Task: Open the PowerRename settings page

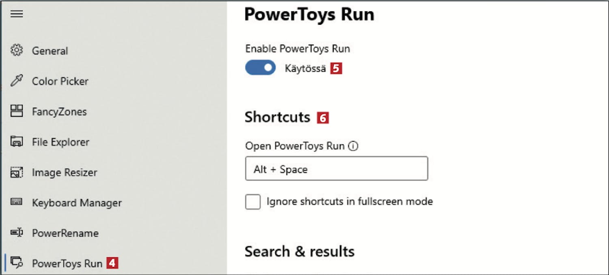Action: pos(65,233)
